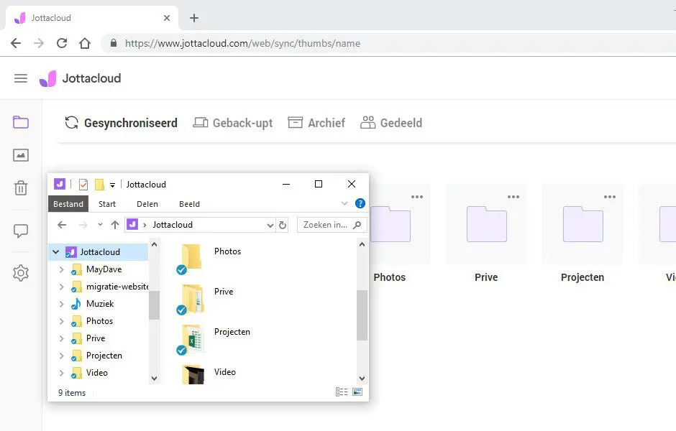Go up one folder level in Explorer
The image size is (676, 431).
click(x=114, y=225)
